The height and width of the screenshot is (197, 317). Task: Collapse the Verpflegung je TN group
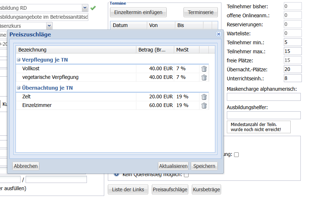point(19,60)
